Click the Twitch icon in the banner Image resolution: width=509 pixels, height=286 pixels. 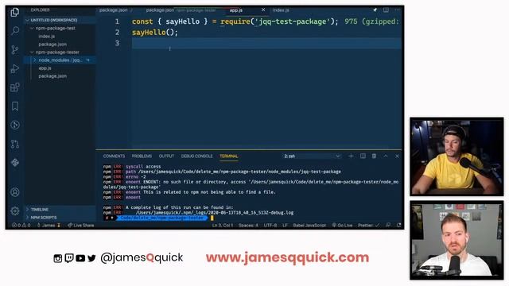tap(69, 258)
